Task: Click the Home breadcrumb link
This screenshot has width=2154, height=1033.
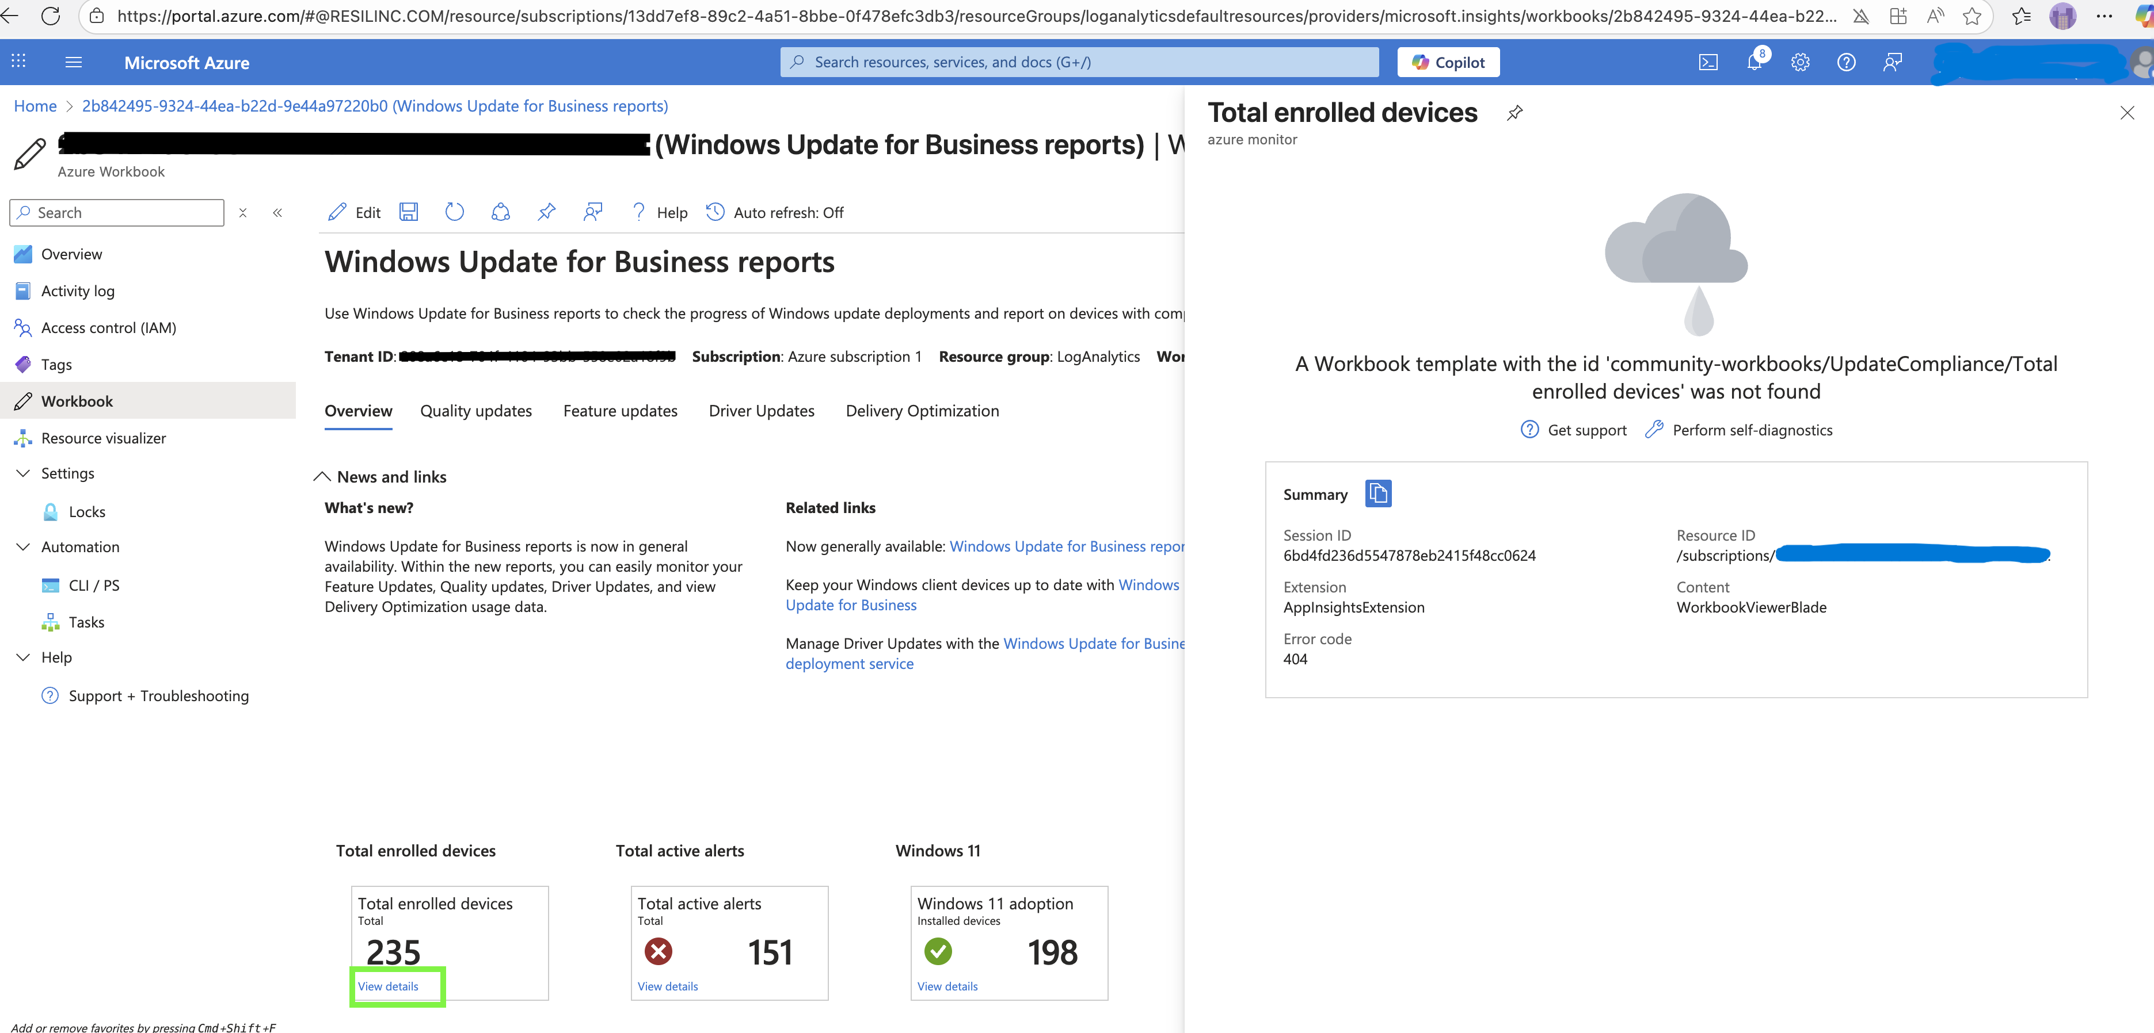Action: (35, 105)
